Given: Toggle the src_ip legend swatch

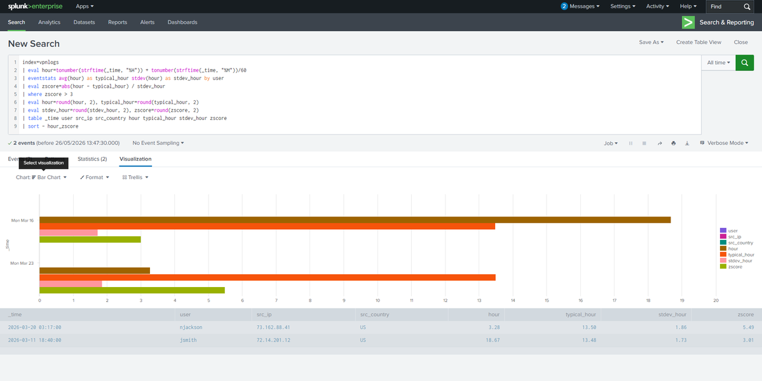Looking at the screenshot, I should click(723, 236).
